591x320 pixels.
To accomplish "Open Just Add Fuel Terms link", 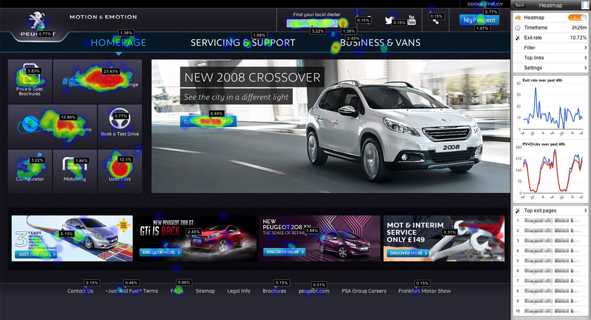I will coord(132,291).
